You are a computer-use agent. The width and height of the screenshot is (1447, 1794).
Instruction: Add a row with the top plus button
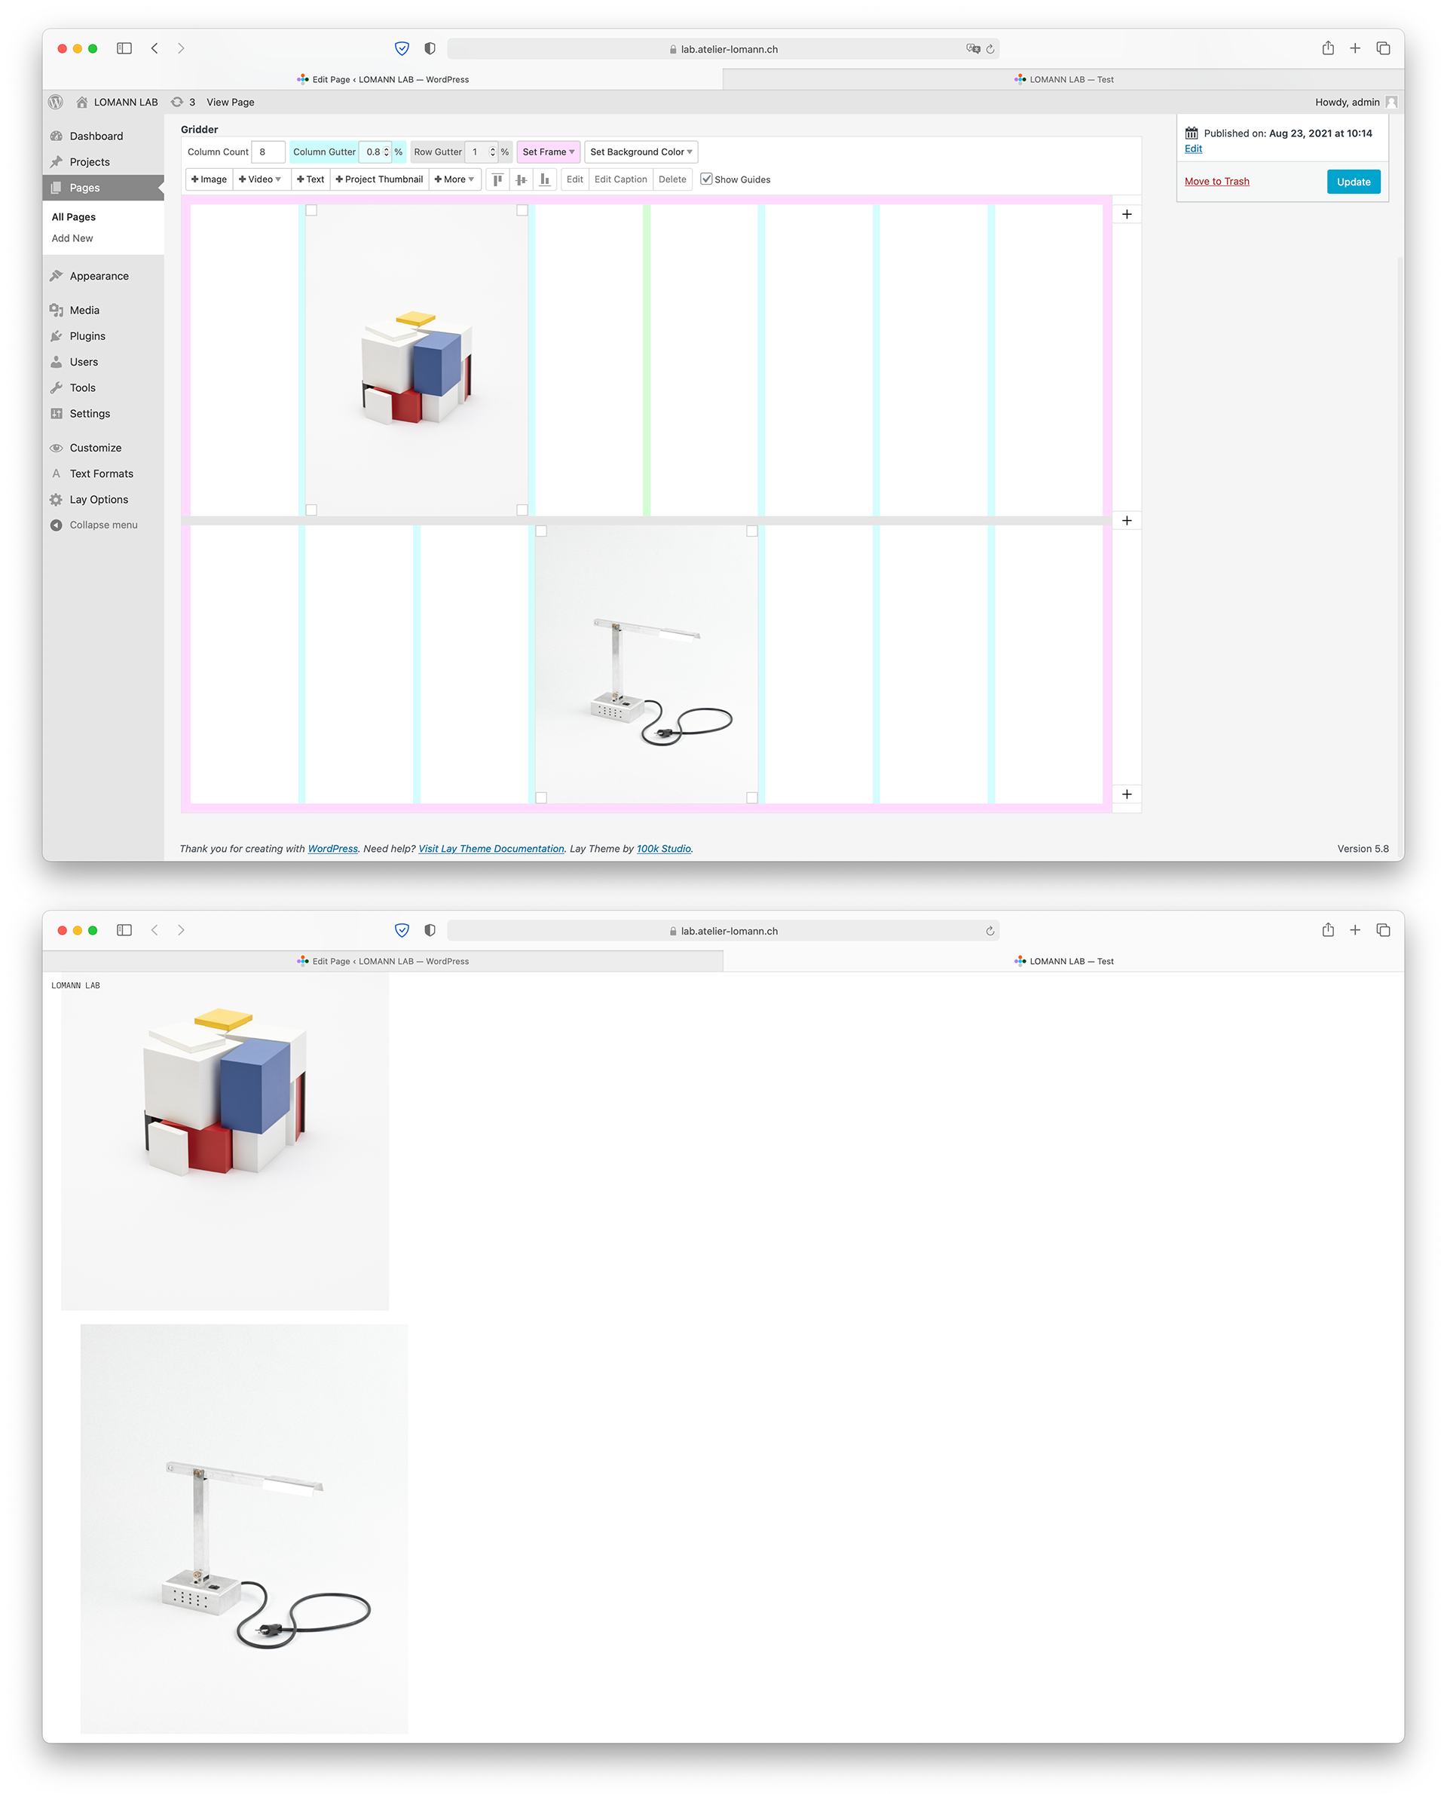tap(1126, 214)
